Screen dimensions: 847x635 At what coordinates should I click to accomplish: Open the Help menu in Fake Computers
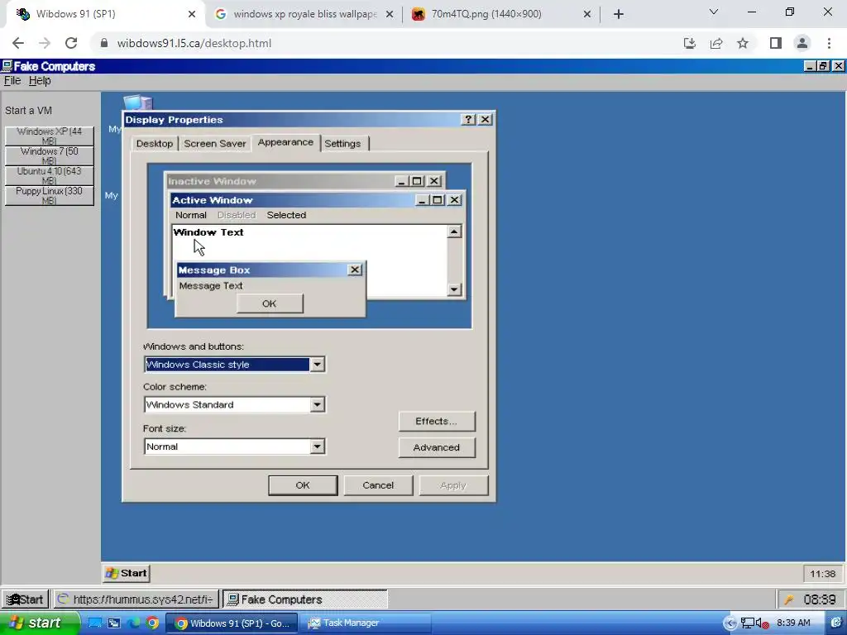click(40, 80)
